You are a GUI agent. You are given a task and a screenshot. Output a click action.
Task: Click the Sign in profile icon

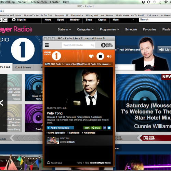coord(14,19)
